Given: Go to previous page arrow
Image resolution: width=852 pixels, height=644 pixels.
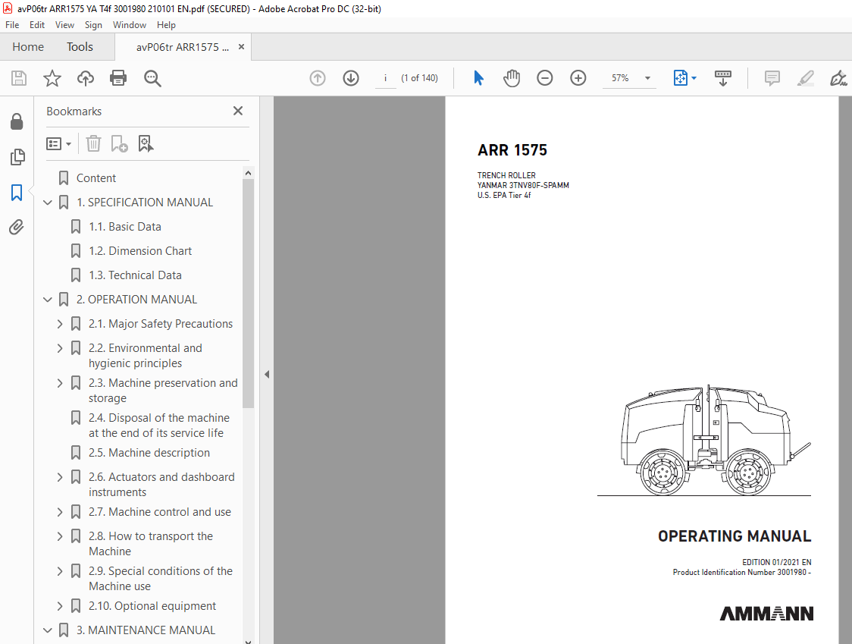Looking at the screenshot, I should pyautogui.click(x=318, y=78).
